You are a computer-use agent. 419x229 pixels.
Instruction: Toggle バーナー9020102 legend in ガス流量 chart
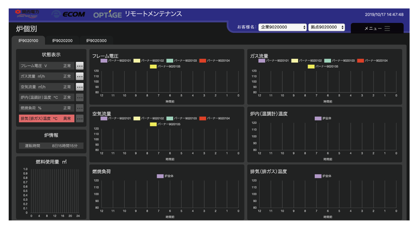point(307,61)
